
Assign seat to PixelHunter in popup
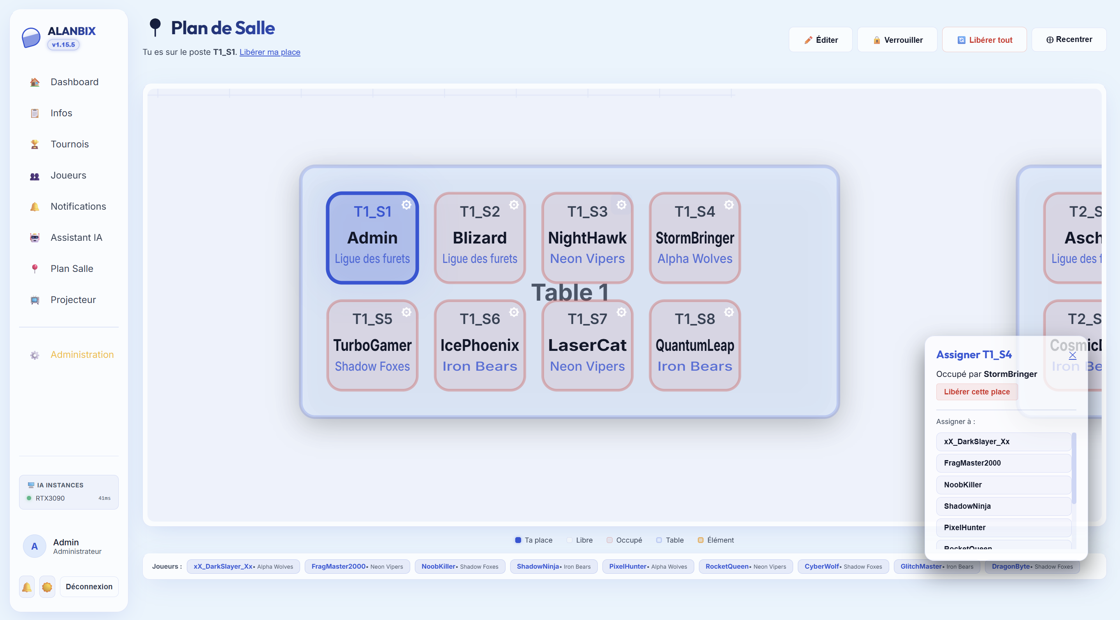click(x=1004, y=527)
